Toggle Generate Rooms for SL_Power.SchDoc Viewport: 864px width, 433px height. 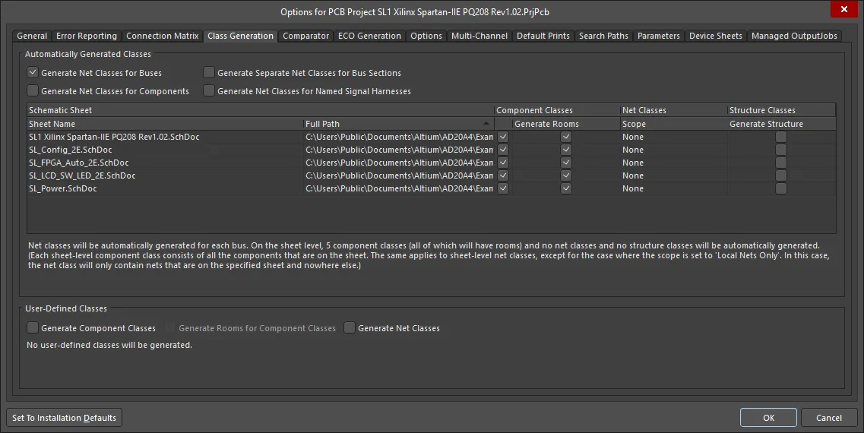pyautogui.click(x=566, y=188)
